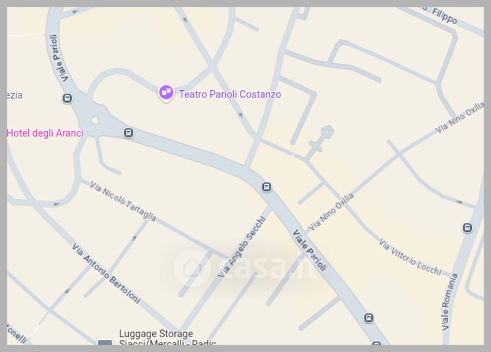
Task: Click the Teatro Parioli Costanzo theater pin
Action: tap(166, 93)
